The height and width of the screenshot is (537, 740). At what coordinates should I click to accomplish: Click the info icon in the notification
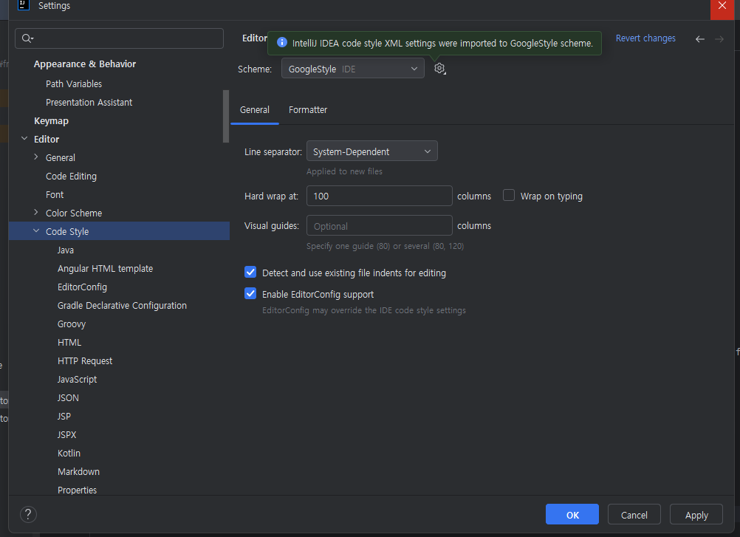click(282, 42)
